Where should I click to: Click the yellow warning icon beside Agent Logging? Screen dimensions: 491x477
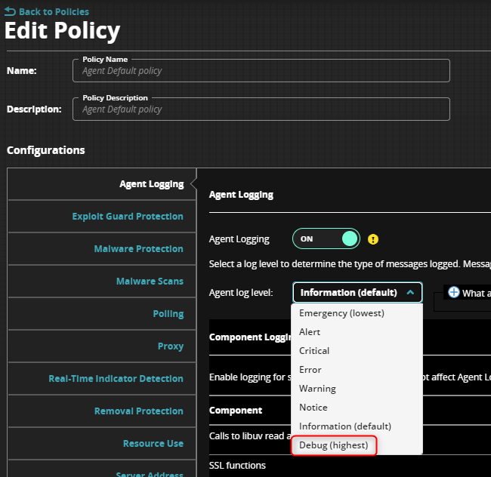pyautogui.click(x=372, y=239)
